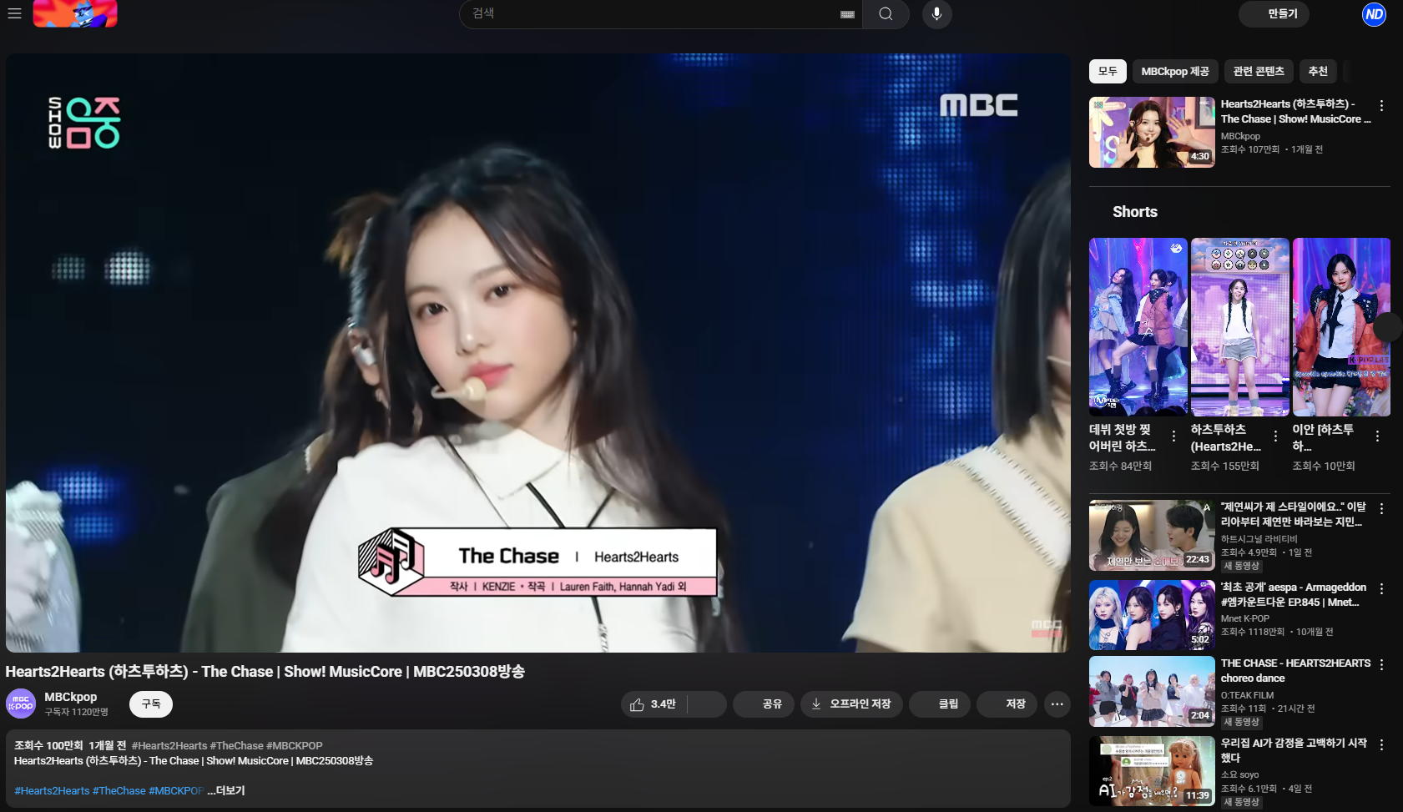Open options for 데뷔 첫방 Short
This screenshot has height=812, width=1403.
1173,436
